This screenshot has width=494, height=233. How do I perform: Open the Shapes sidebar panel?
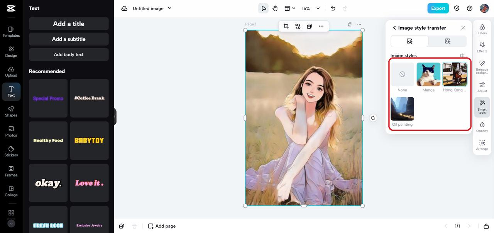11,111
